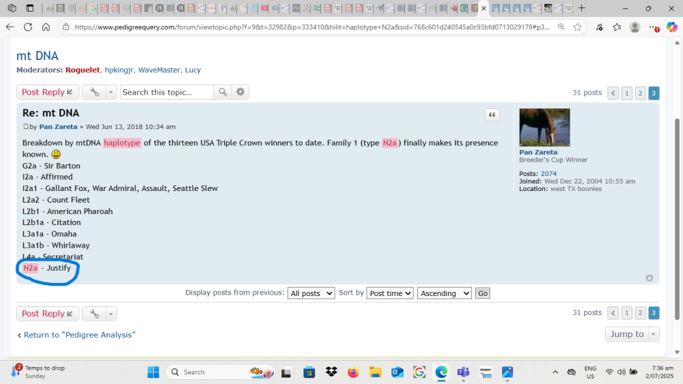Viewport: 683px width, 384px height.
Task: Expand the 'Jump to' forum menu
Action: click(632, 334)
